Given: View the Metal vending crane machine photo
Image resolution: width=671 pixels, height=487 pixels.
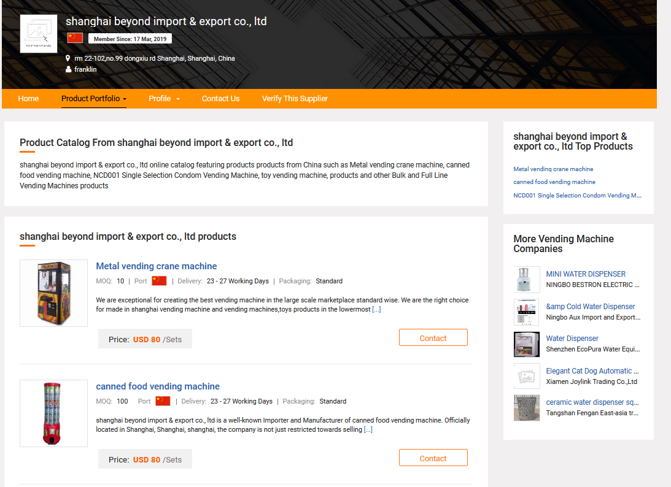Looking at the screenshot, I should pos(53,293).
